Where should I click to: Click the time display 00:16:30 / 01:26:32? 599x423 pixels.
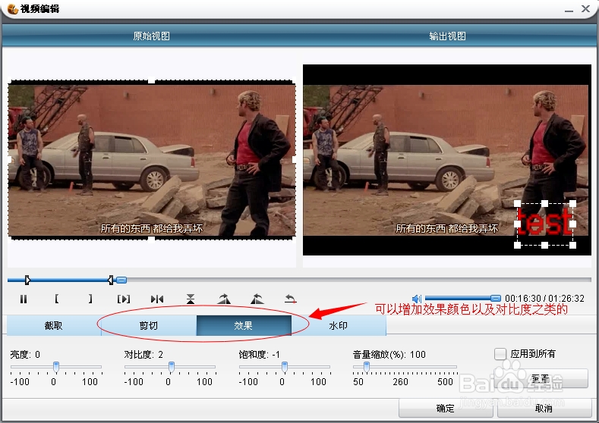545,299
